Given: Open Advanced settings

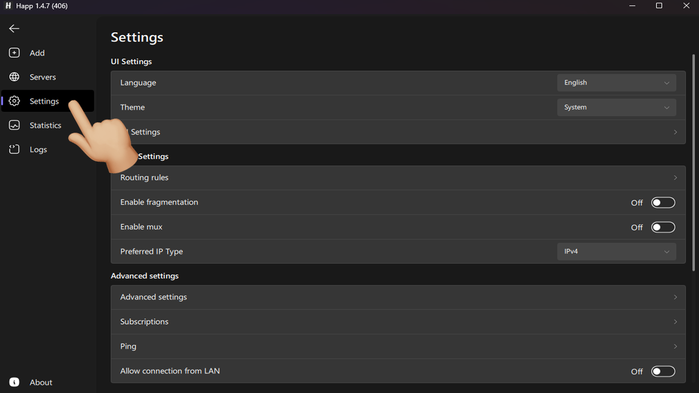Looking at the screenshot, I should click(x=398, y=297).
